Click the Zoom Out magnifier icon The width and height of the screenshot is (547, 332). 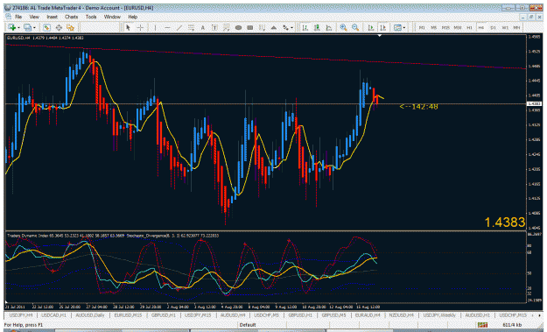click(x=355, y=27)
